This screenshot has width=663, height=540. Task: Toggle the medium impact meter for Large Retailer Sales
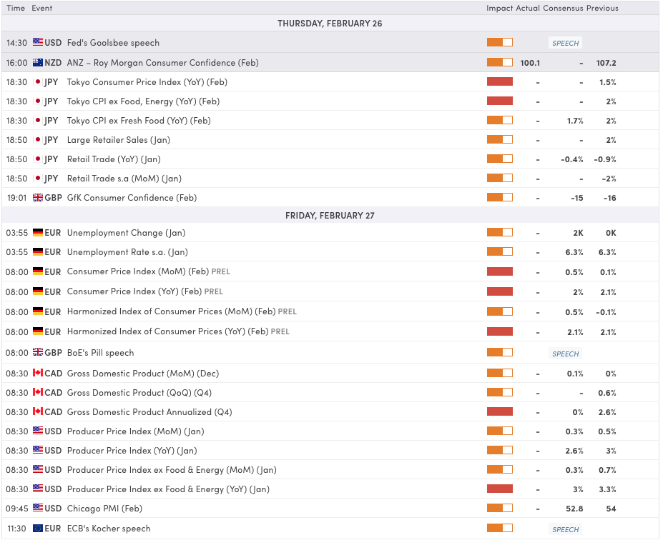click(499, 140)
